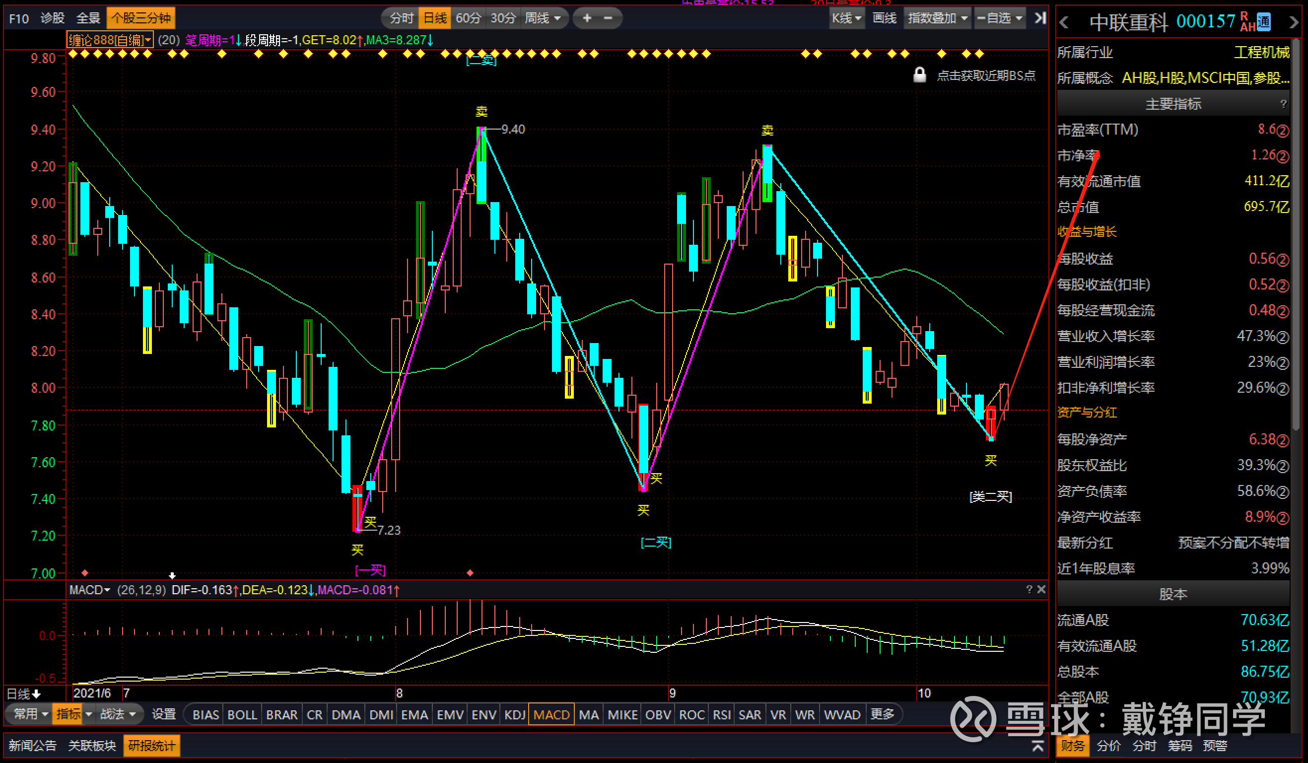Open the F10 tab
The width and height of the screenshot is (1308, 763).
click(x=19, y=19)
